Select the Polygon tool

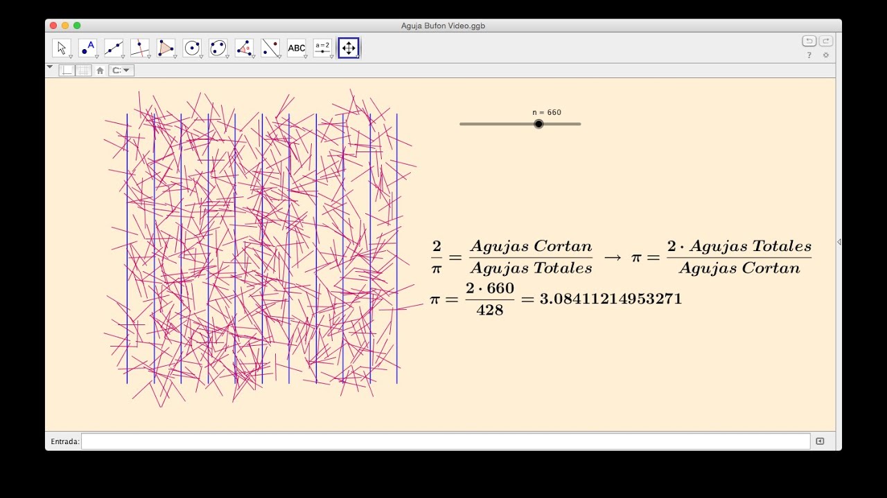[166, 48]
